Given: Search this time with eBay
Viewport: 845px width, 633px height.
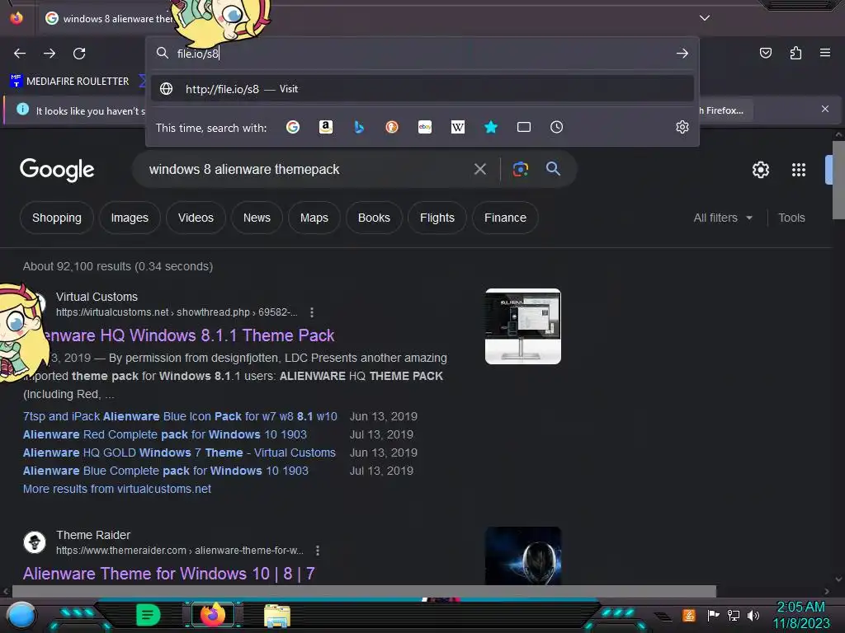Looking at the screenshot, I should (x=425, y=127).
